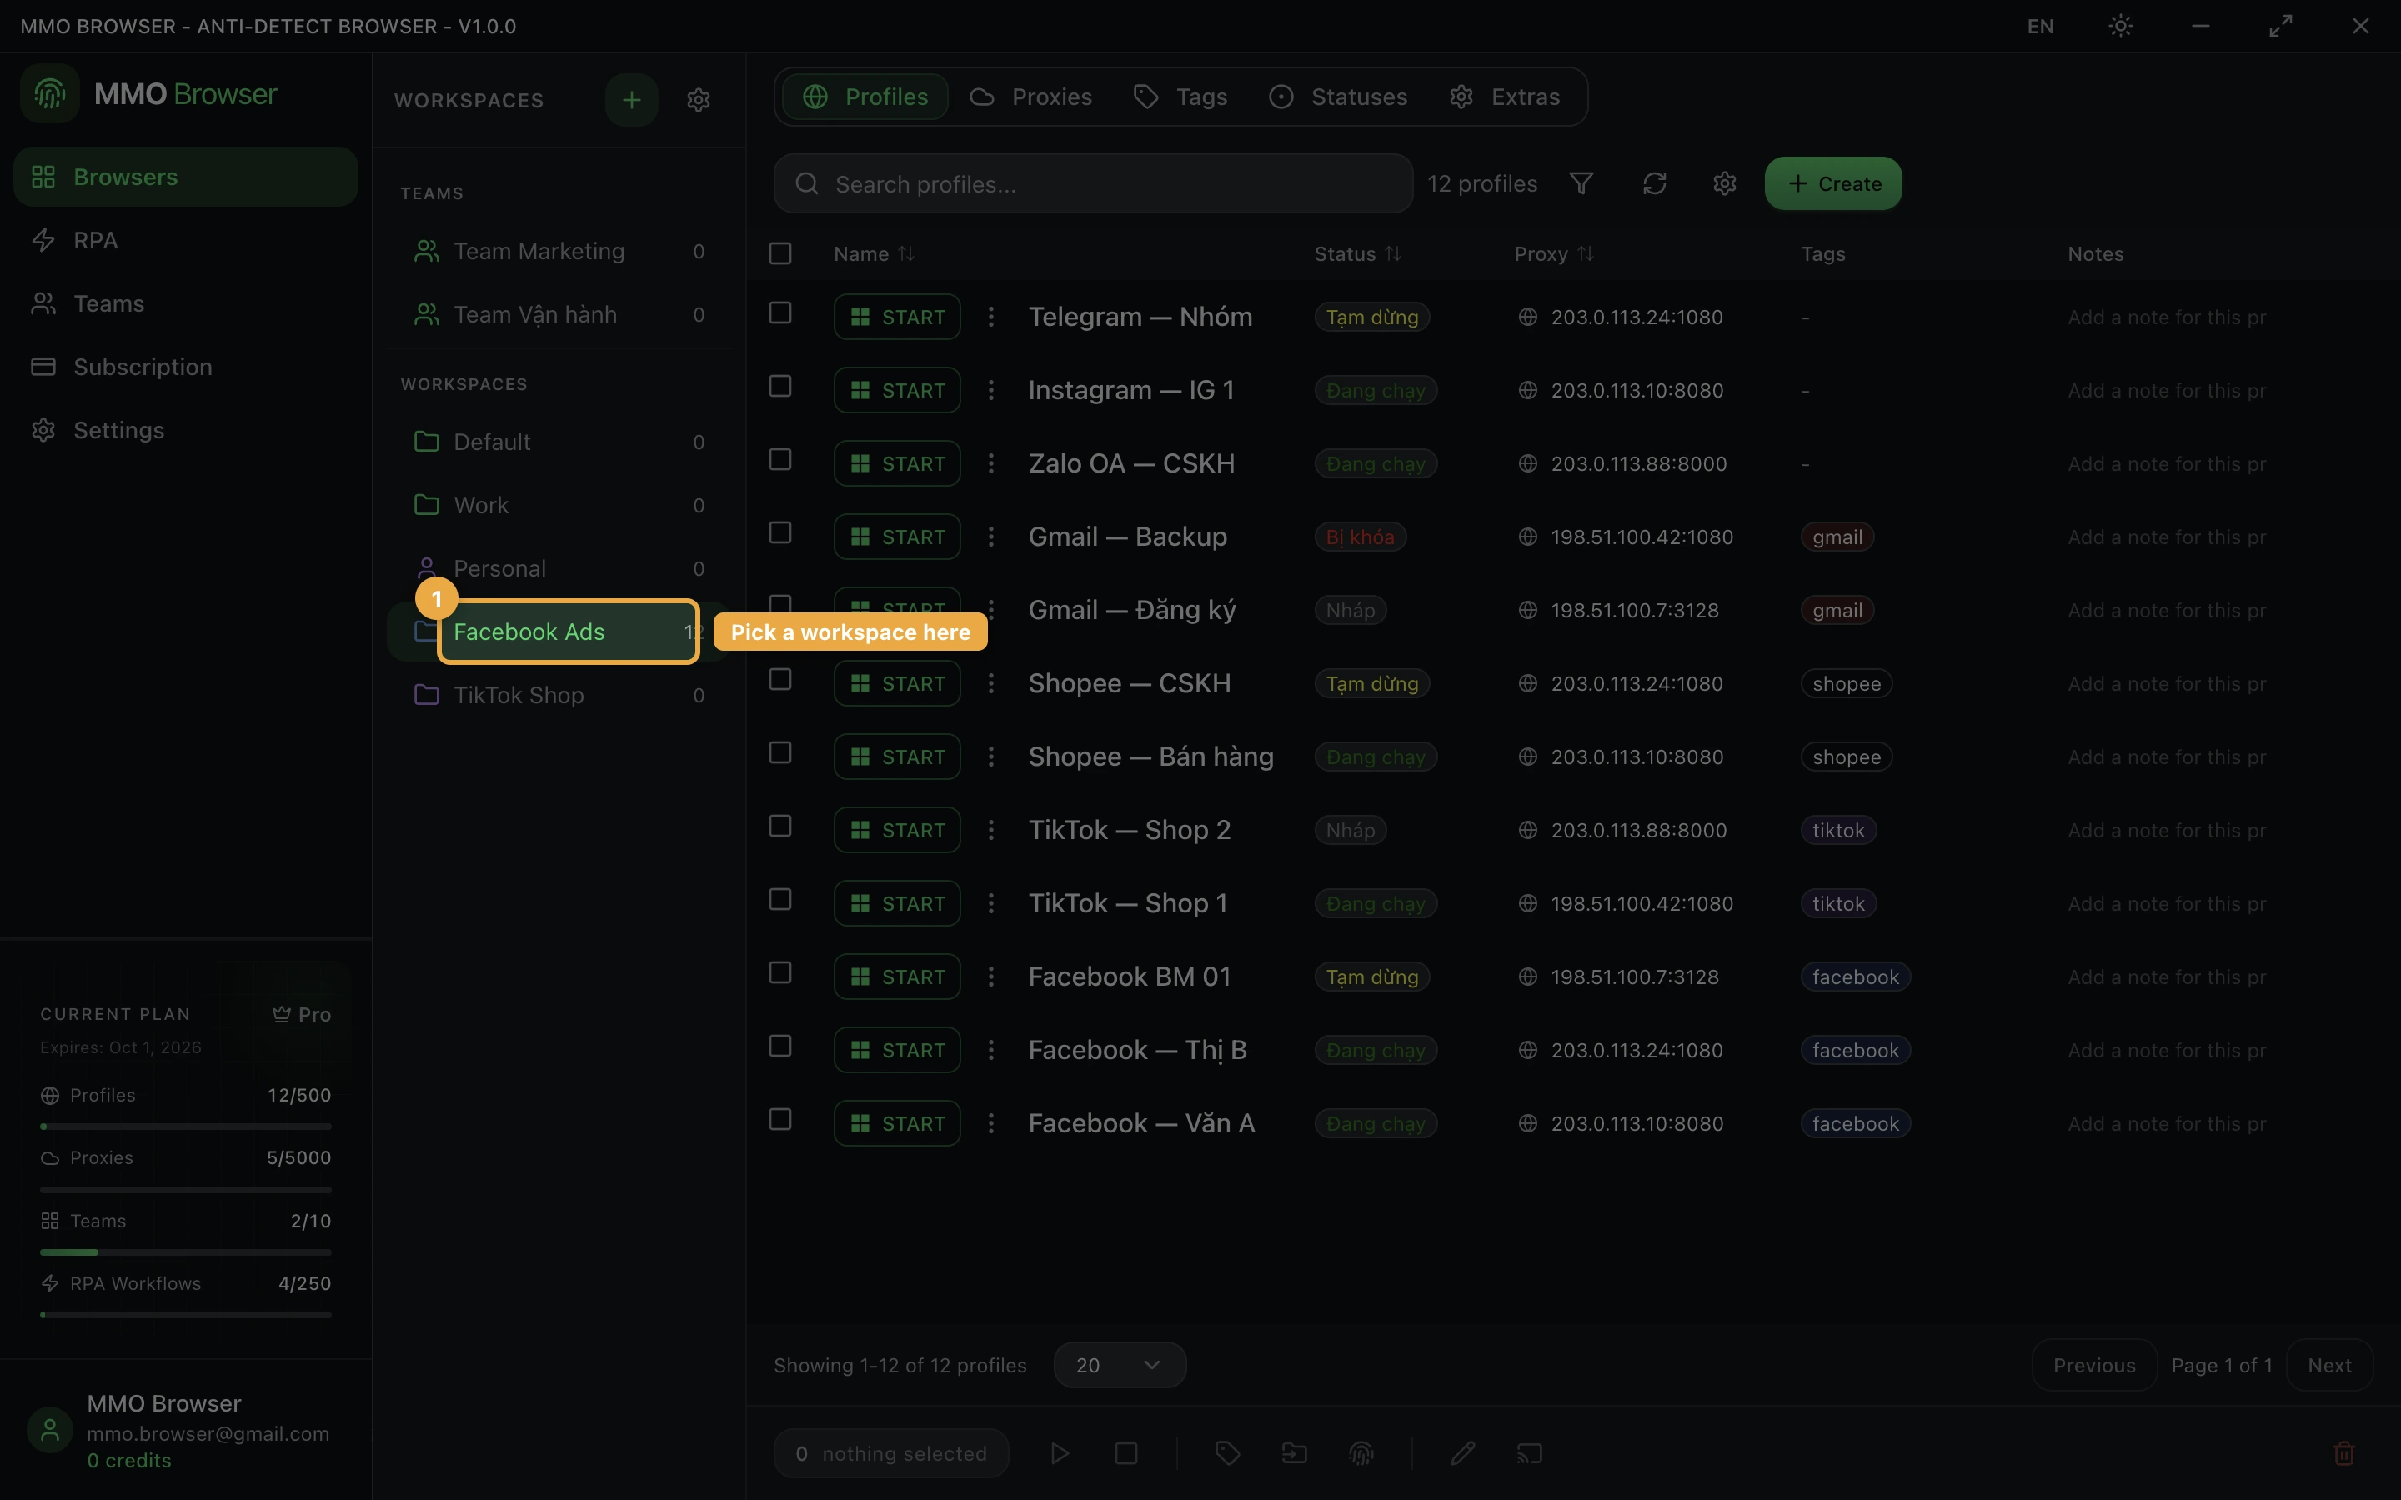Image resolution: width=2401 pixels, height=1500 pixels.
Task: Select the TikTok Shop workspace
Action: [x=559, y=696]
